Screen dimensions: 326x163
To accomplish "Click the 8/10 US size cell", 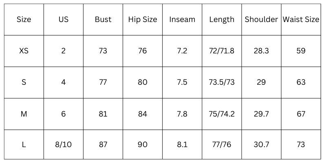I will pyautogui.click(x=64, y=145).
